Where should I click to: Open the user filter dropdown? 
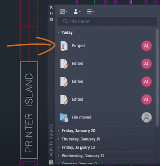coord(77,11)
